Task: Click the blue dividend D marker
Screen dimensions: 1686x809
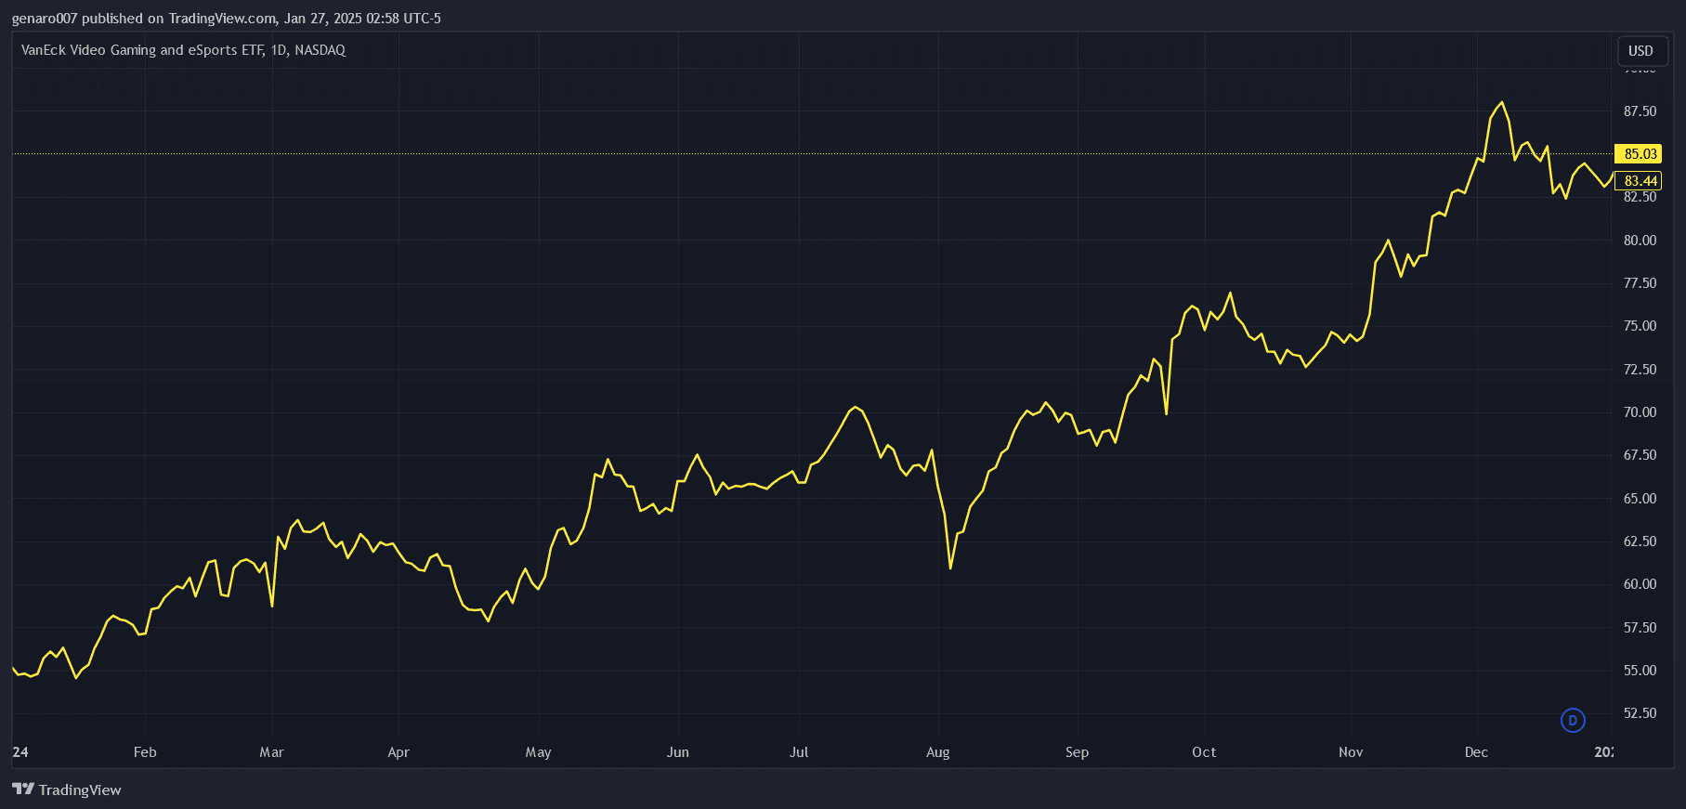Action: pyautogui.click(x=1573, y=720)
